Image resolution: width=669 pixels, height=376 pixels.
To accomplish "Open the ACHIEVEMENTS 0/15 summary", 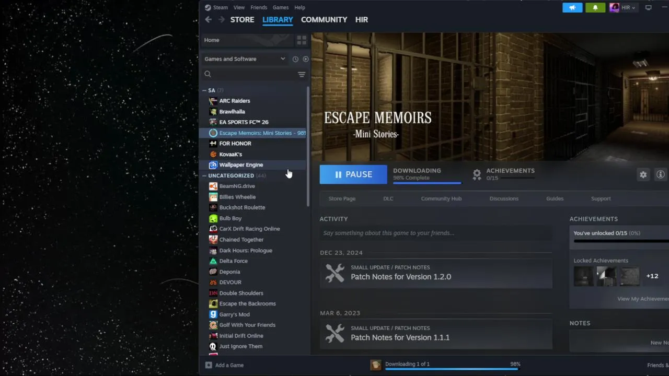I will 503,174.
